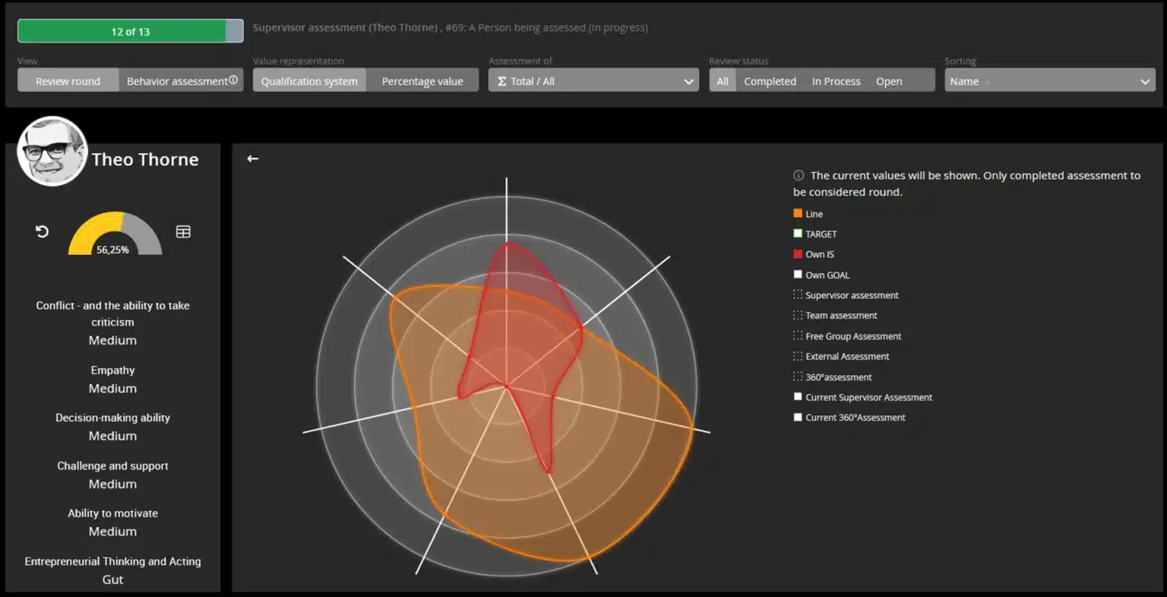Filter by Completed review status
The image size is (1167, 597).
coord(770,80)
